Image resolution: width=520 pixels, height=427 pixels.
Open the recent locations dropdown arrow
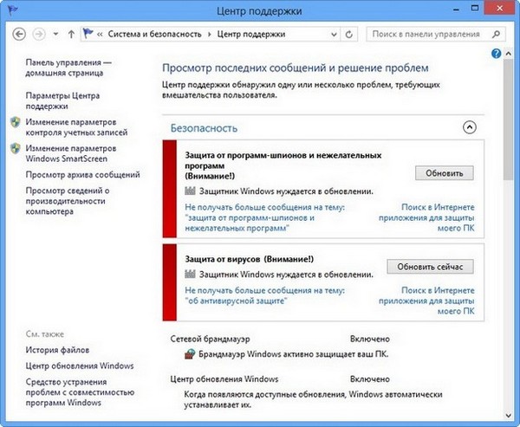pos(55,34)
